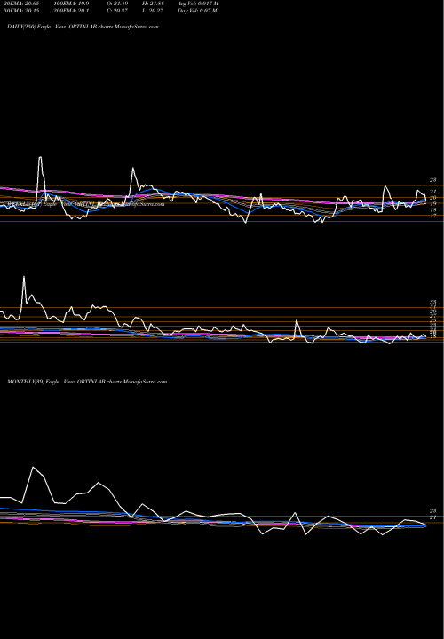Click the Avg Vol: 0.017 M figure

click(x=198, y=4)
